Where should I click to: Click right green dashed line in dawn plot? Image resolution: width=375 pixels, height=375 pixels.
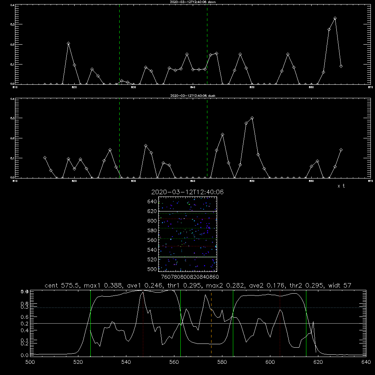(207, 44)
